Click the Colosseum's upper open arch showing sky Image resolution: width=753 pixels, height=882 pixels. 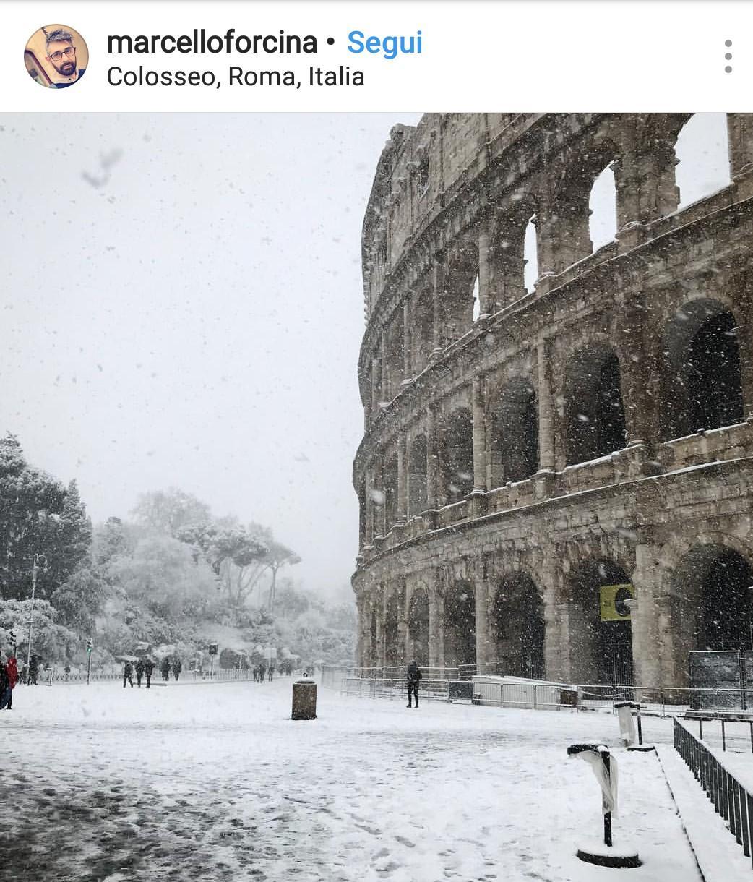click(602, 206)
